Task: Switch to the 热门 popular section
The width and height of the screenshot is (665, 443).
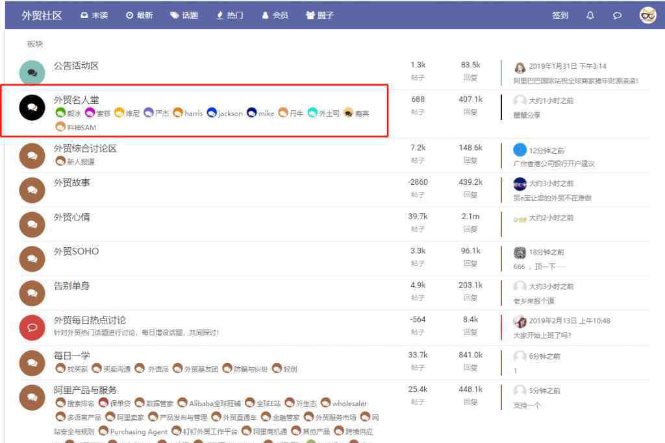Action: (230, 16)
